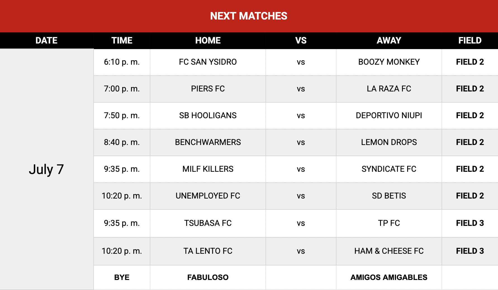Select the FABULOSO bye team cell
The height and width of the screenshot is (290, 498).
pyautogui.click(x=208, y=277)
